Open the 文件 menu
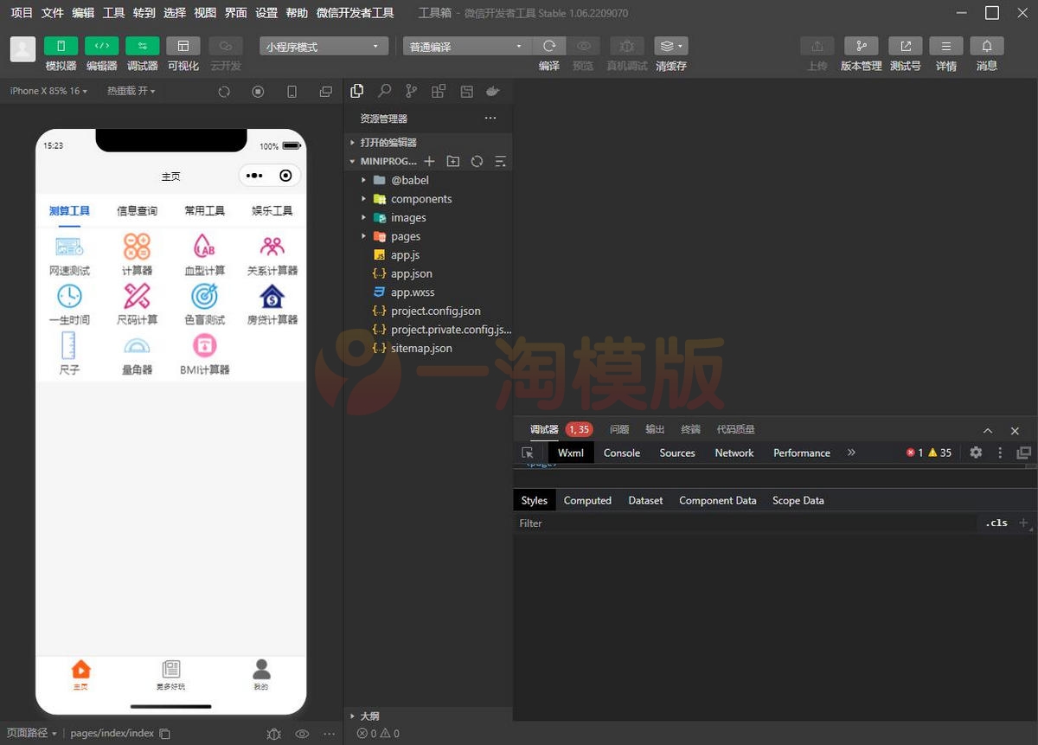The image size is (1038, 745). click(x=53, y=13)
